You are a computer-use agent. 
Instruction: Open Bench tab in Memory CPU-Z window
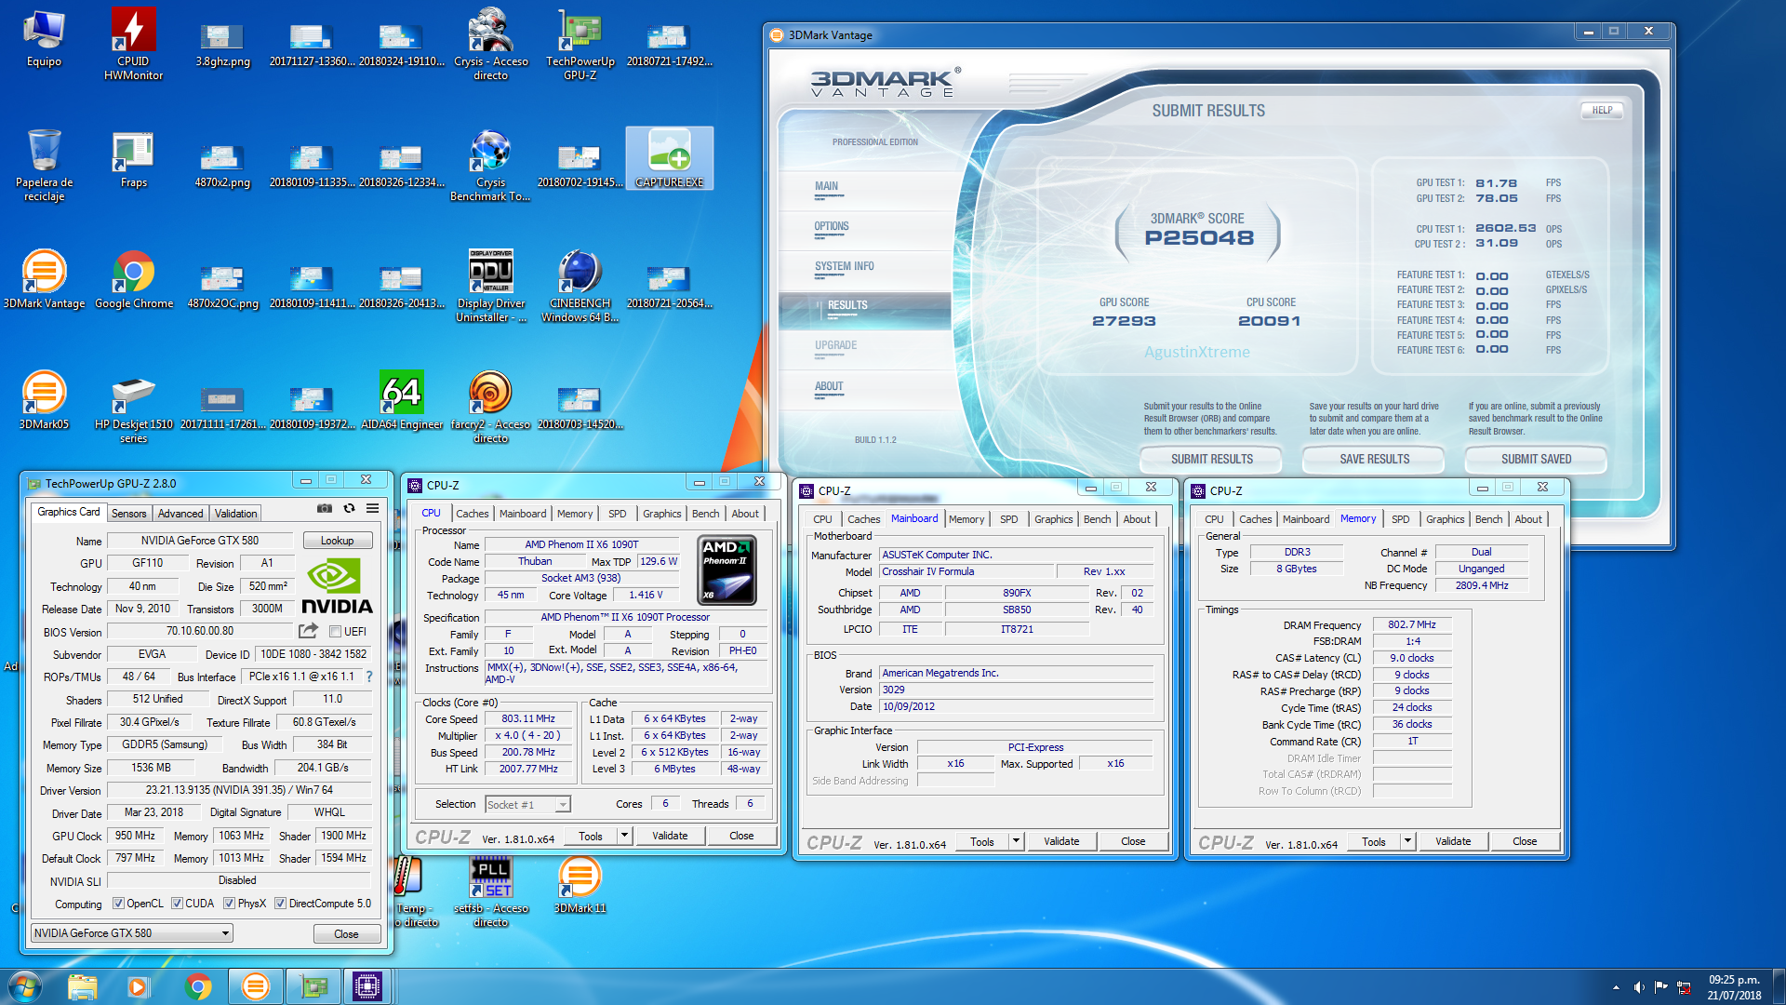[x=1488, y=519]
